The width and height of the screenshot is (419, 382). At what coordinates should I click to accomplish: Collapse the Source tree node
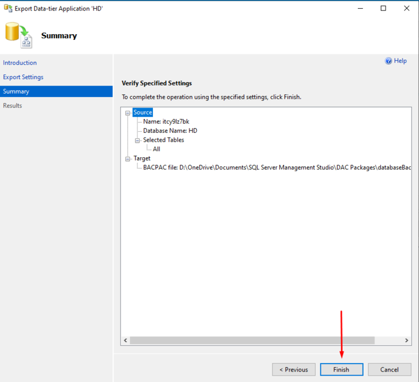pyautogui.click(x=128, y=113)
